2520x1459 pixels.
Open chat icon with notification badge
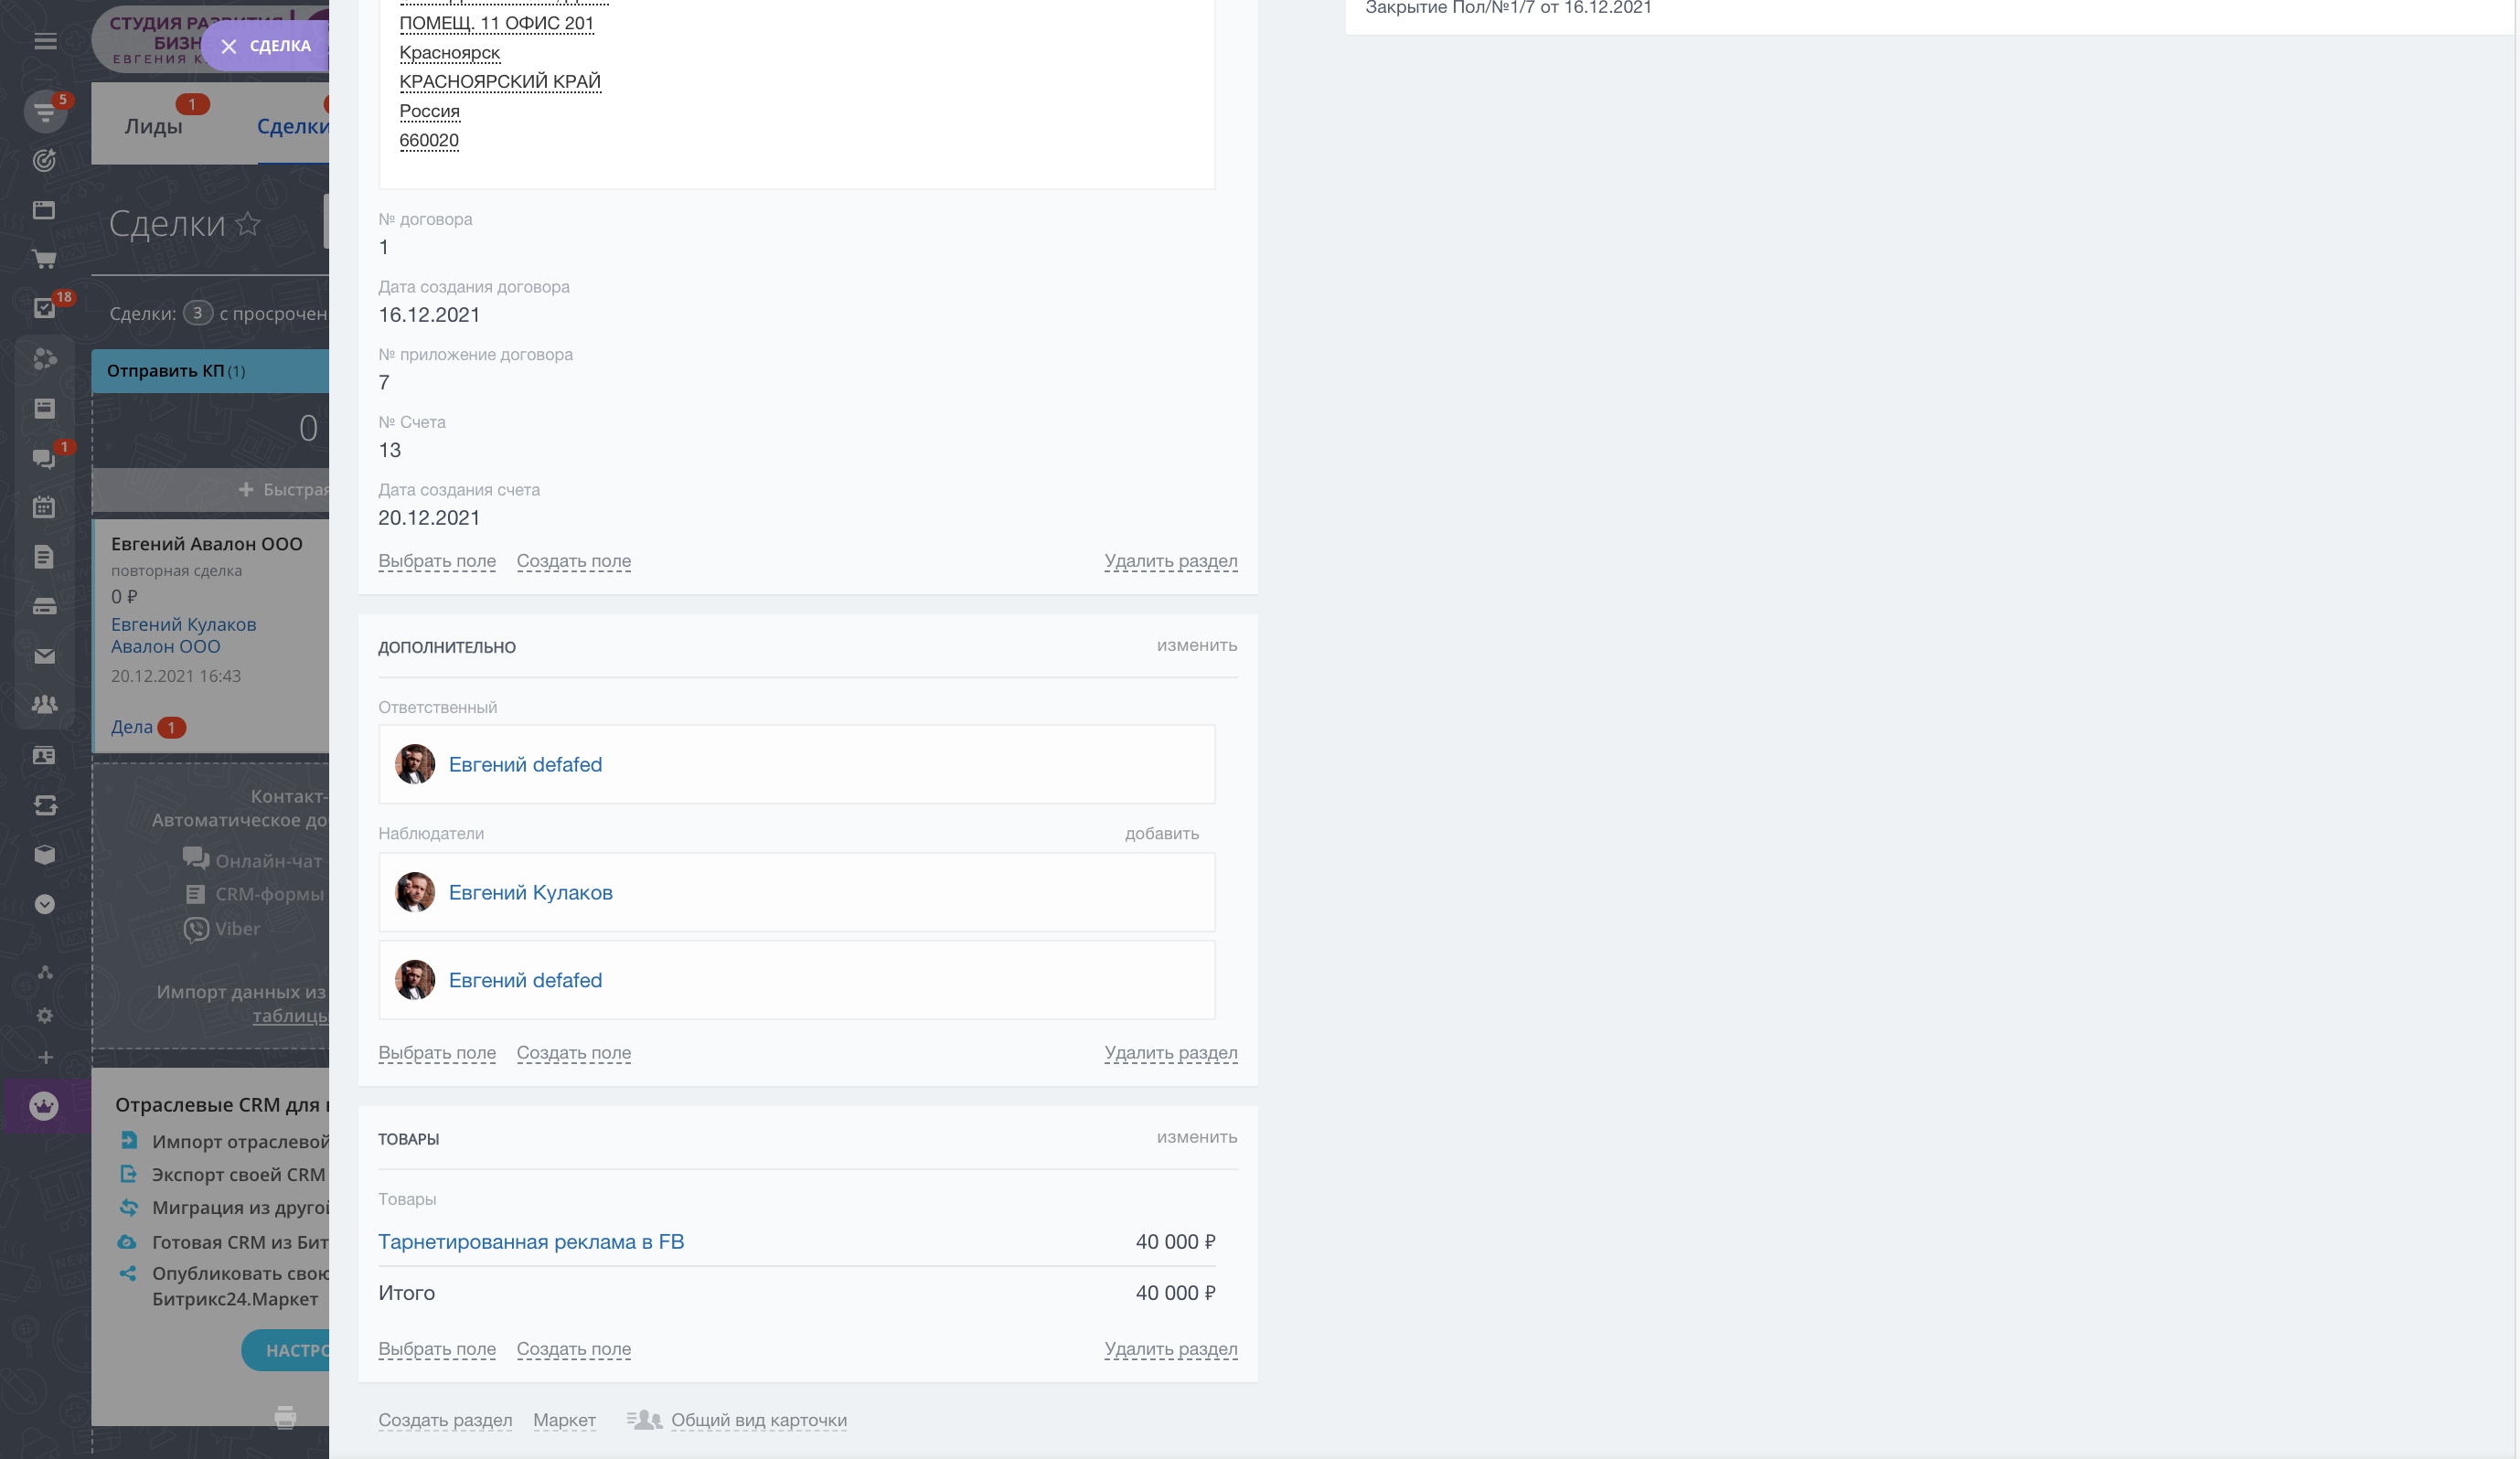click(x=44, y=458)
